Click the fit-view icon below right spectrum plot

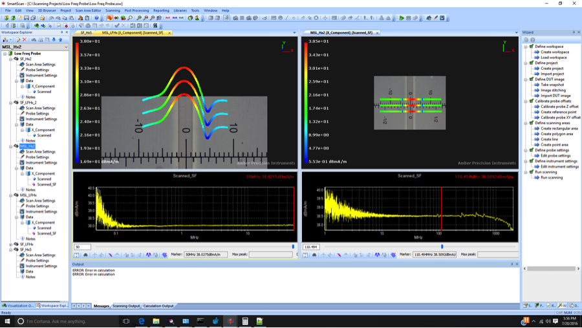(x=305, y=255)
